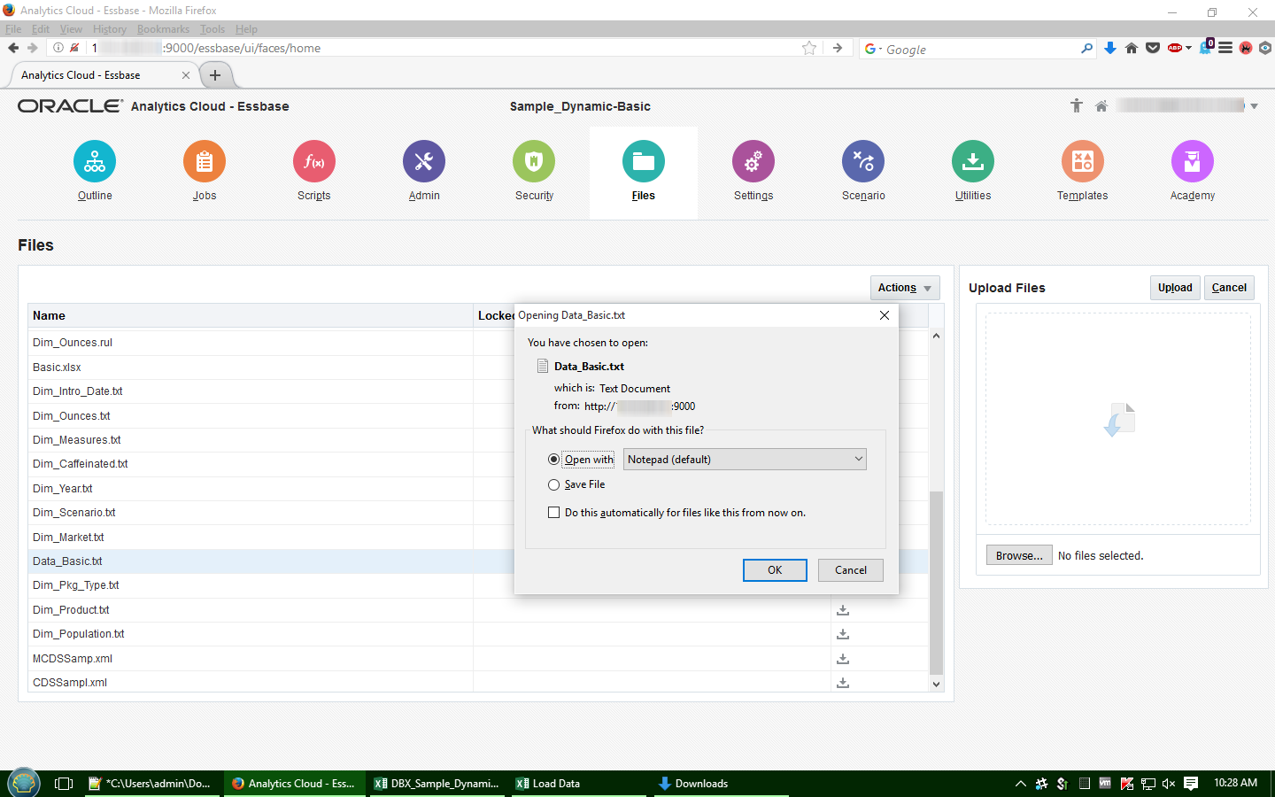Image resolution: width=1275 pixels, height=797 pixels.
Task: Download MCDSSamp.xml using its download icon
Action: pos(843,659)
